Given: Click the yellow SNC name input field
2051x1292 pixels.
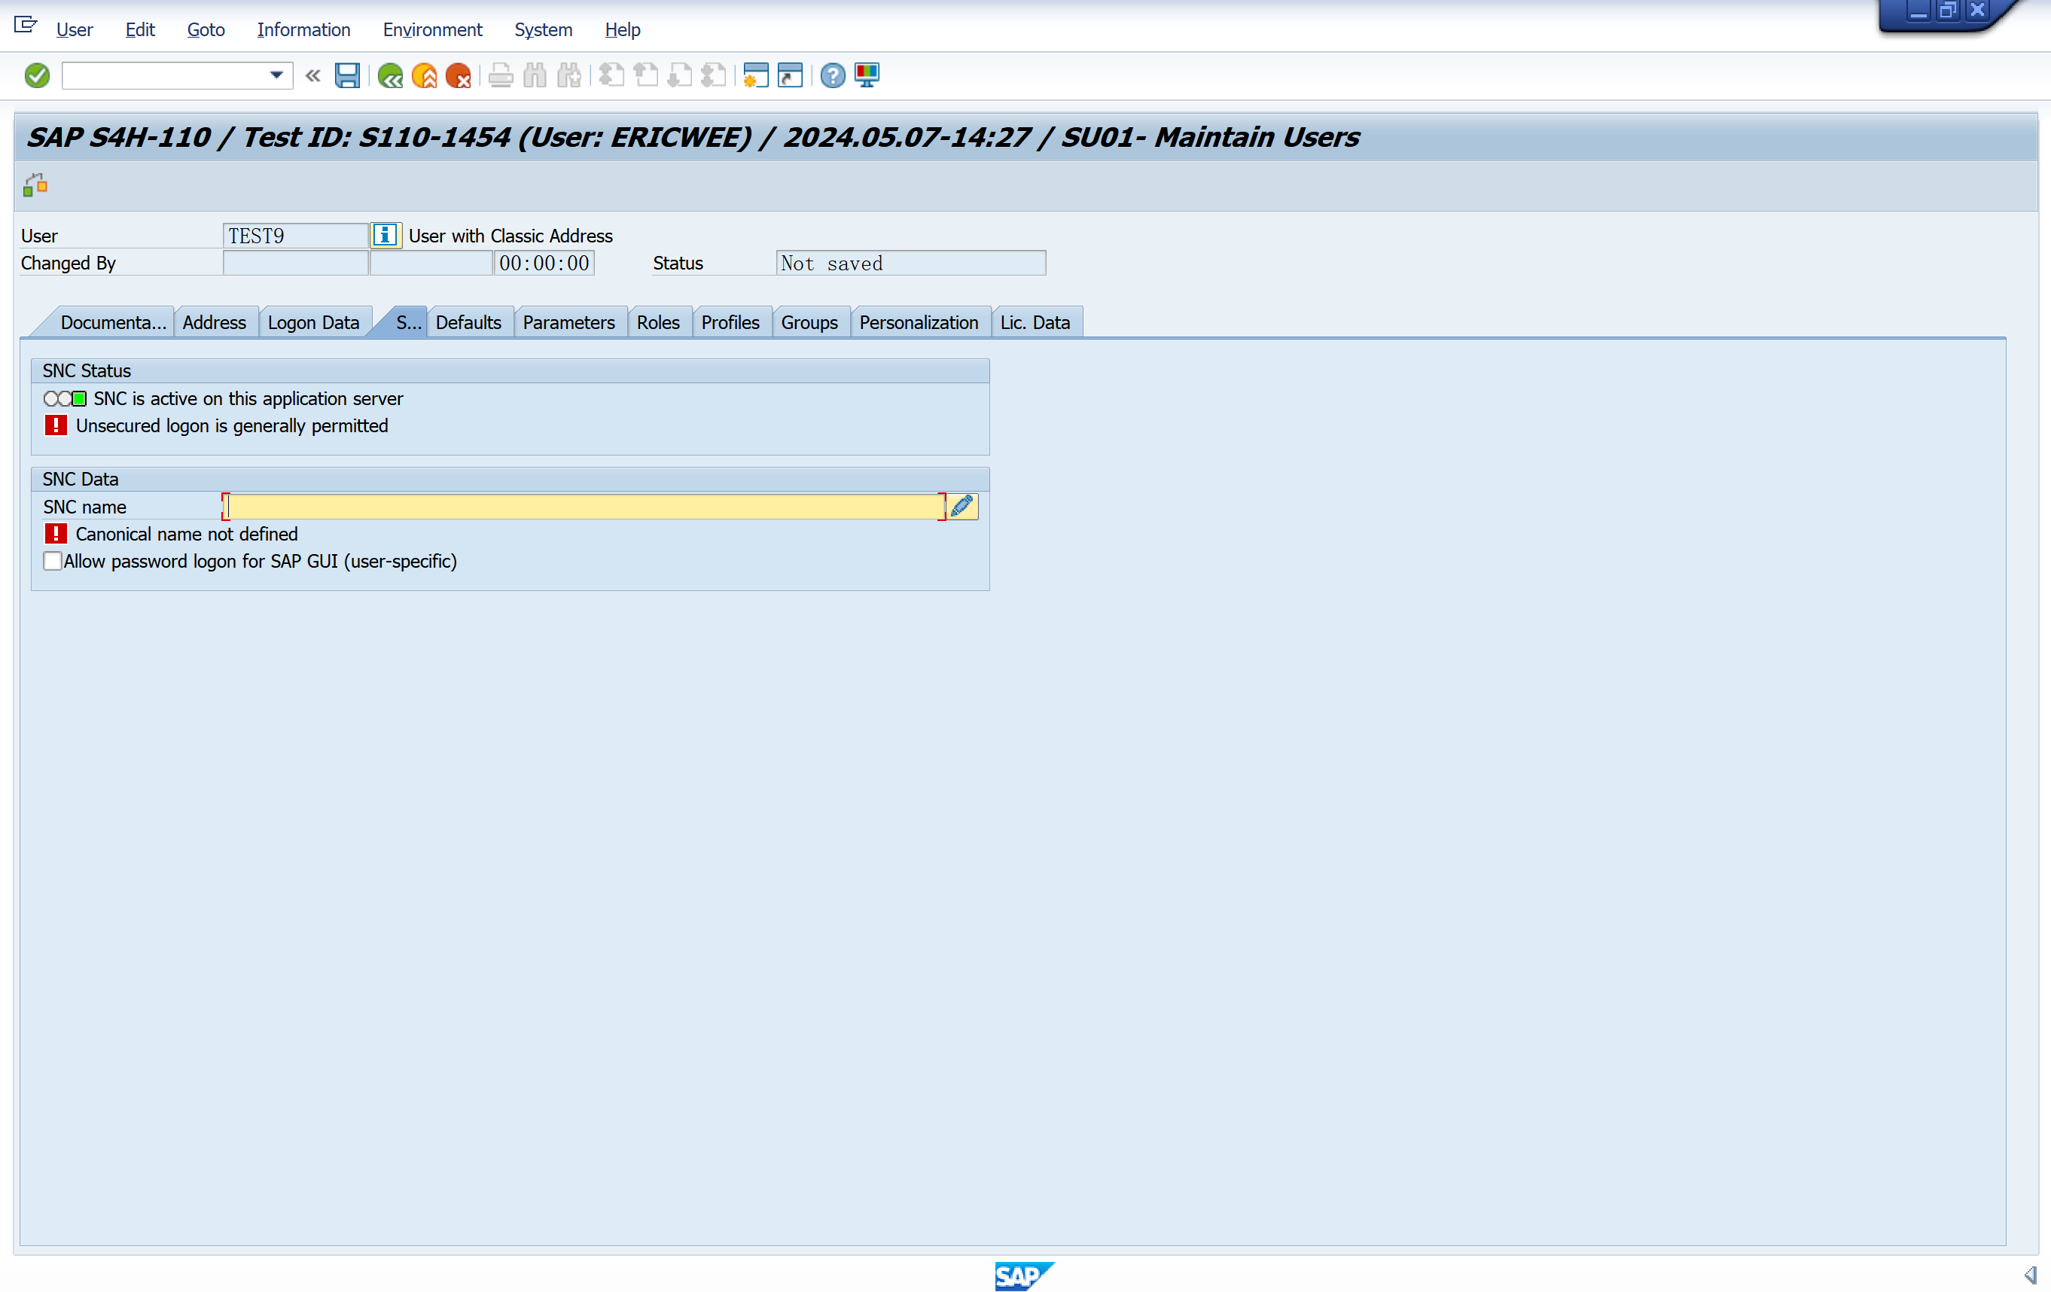Looking at the screenshot, I should [584, 507].
